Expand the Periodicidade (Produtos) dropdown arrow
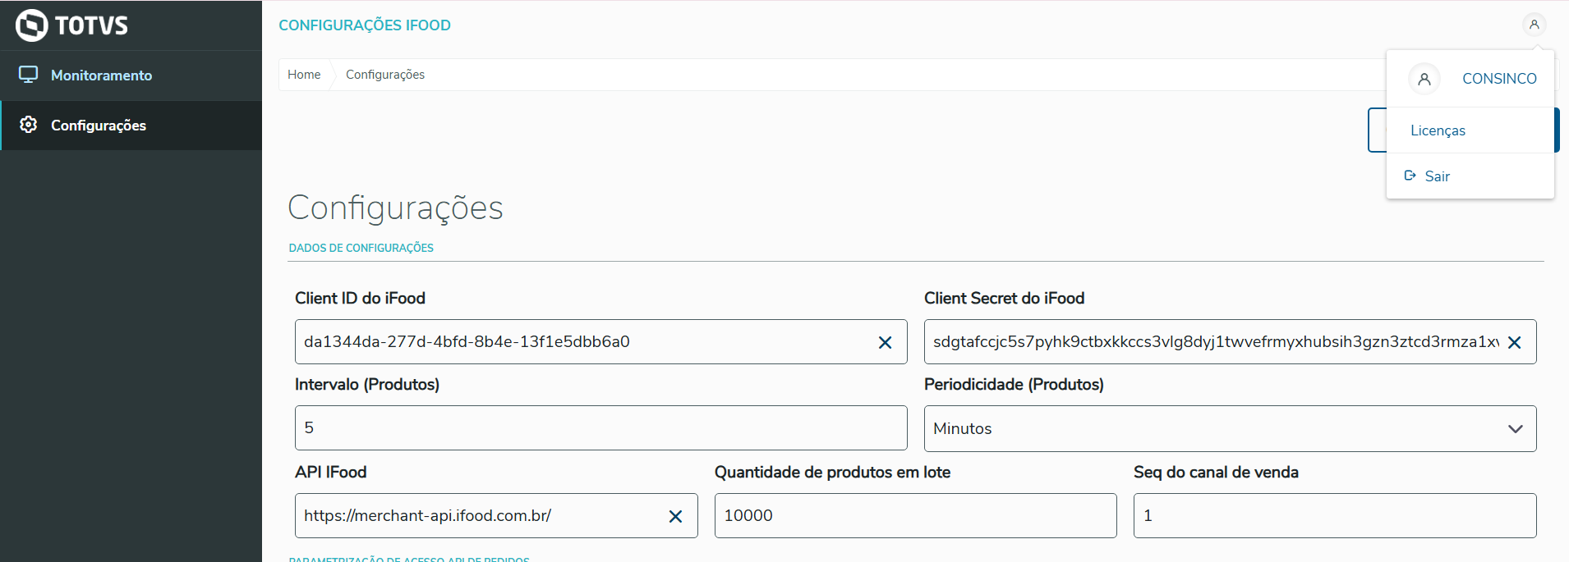The width and height of the screenshot is (1569, 562). point(1515,428)
